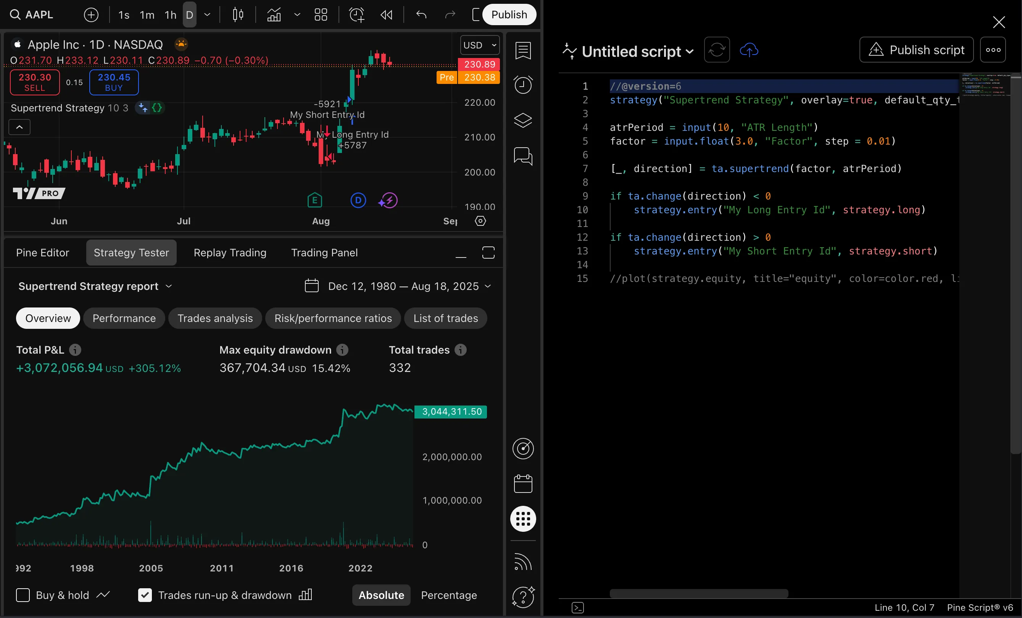Viewport: 1022px width, 618px height.
Task: Click the layouts grid icon in toolbar
Action: pos(321,15)
